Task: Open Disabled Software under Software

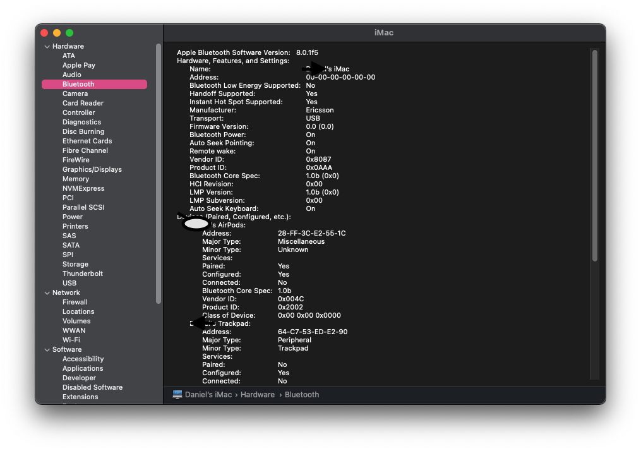Action: point(92,387)
